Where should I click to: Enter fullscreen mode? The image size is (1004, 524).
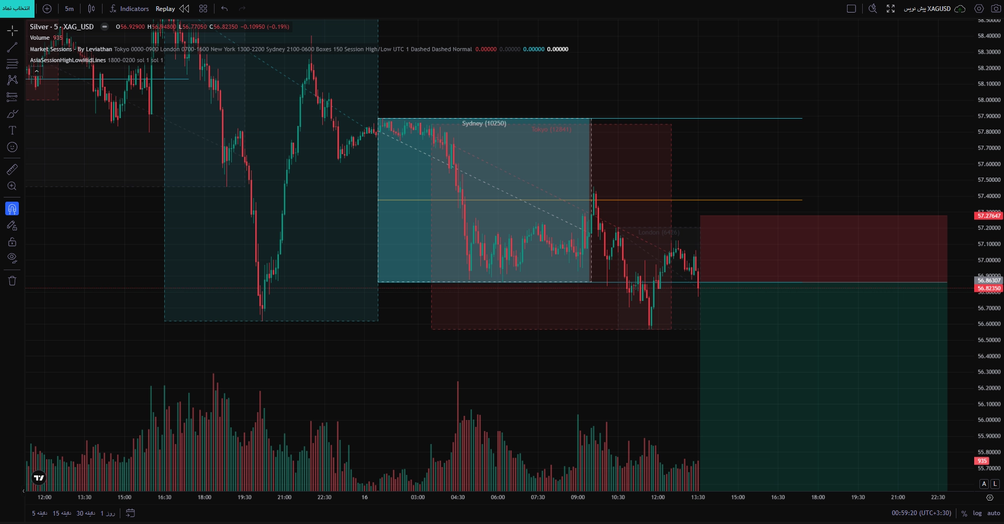point(890,8)
